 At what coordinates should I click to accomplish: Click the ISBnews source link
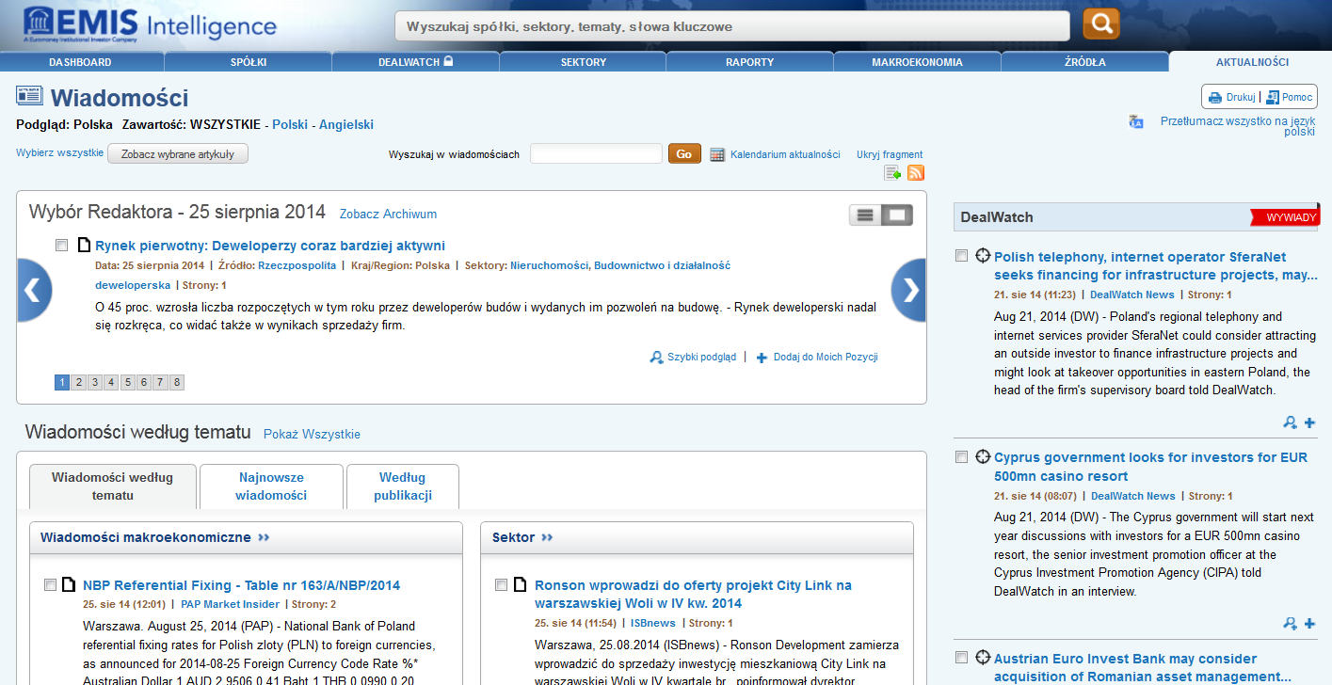653,623
